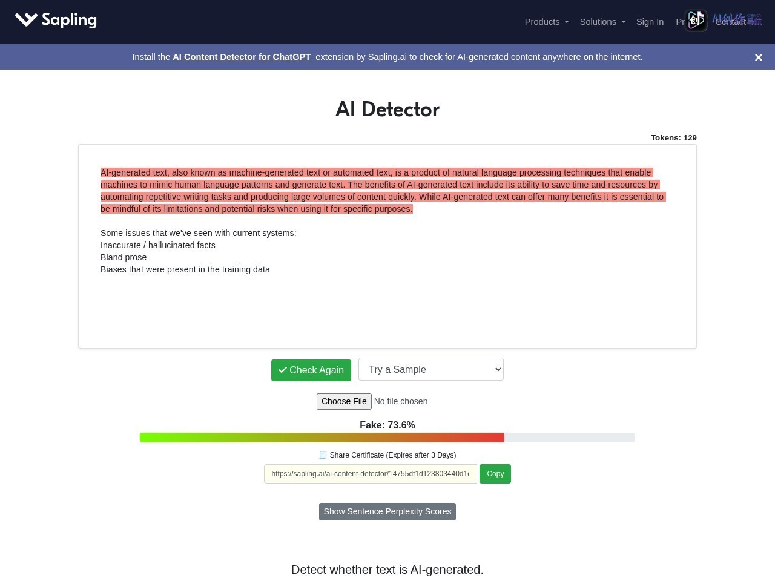Screen dimensions: 775x581
Task: Click the highlighted AI-generated text paragraph
Action: [383, 191]
